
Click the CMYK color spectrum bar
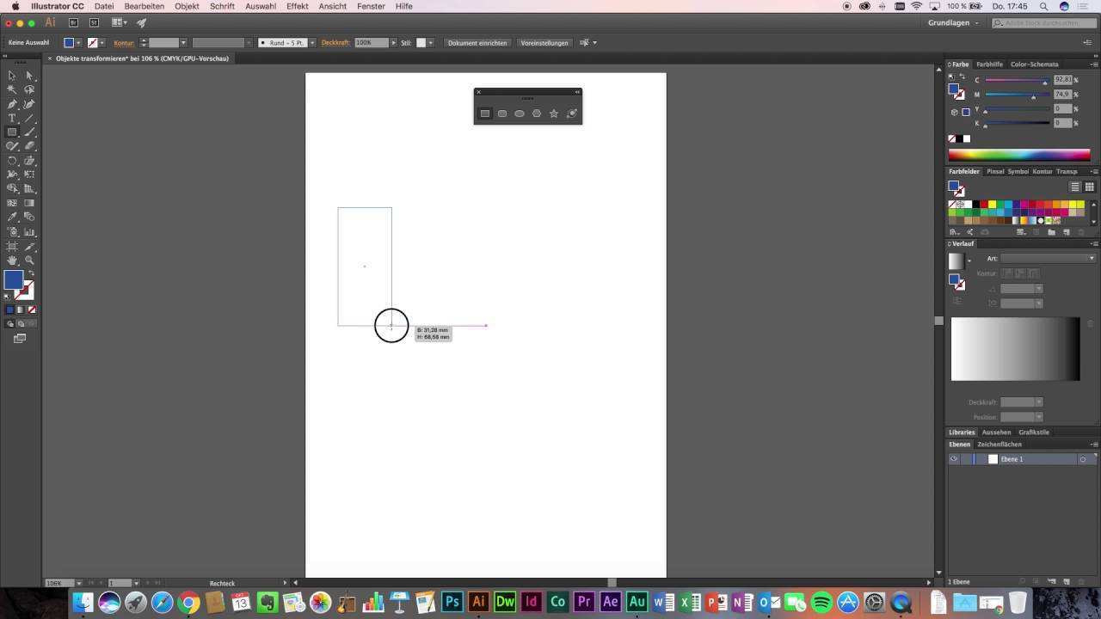click(1018, 155)
